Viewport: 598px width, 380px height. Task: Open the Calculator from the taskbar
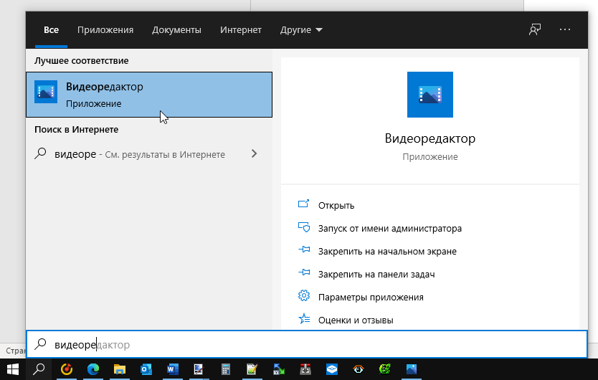(x=226, y=369)
